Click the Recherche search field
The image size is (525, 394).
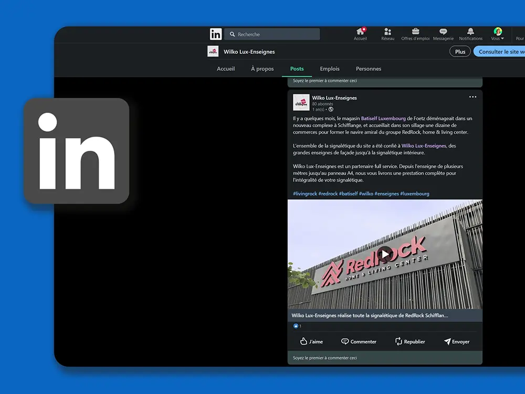pos(272,34)
